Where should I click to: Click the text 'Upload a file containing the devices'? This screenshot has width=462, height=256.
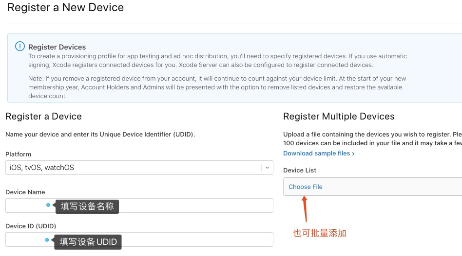pyautogui.click(x=372, y=138)
